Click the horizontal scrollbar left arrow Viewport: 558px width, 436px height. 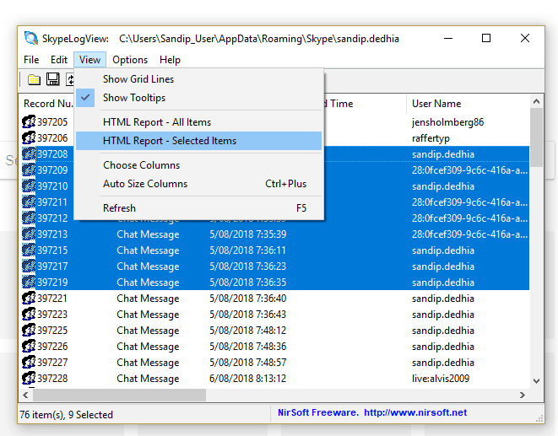click(25, 396)
